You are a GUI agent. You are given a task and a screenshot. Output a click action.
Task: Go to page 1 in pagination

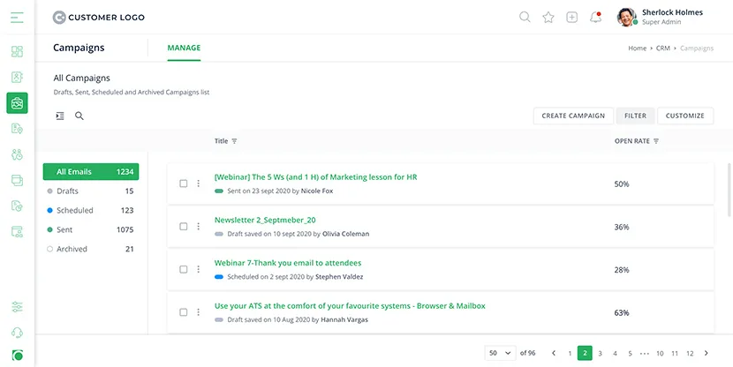[570, 354]
